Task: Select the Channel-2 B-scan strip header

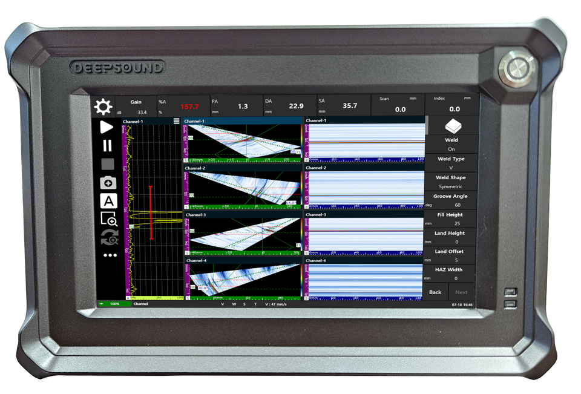Action: (x=364, y=168)
